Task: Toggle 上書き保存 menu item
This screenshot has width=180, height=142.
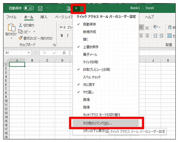Action: point(106,47)
